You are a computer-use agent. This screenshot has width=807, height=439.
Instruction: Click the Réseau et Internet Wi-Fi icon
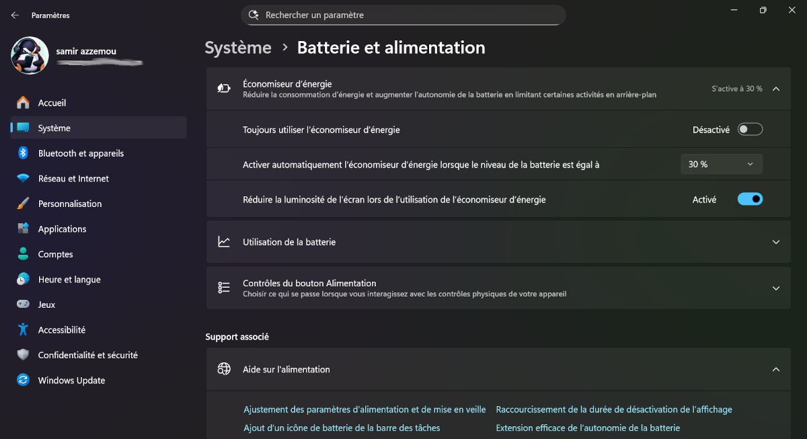24,179
